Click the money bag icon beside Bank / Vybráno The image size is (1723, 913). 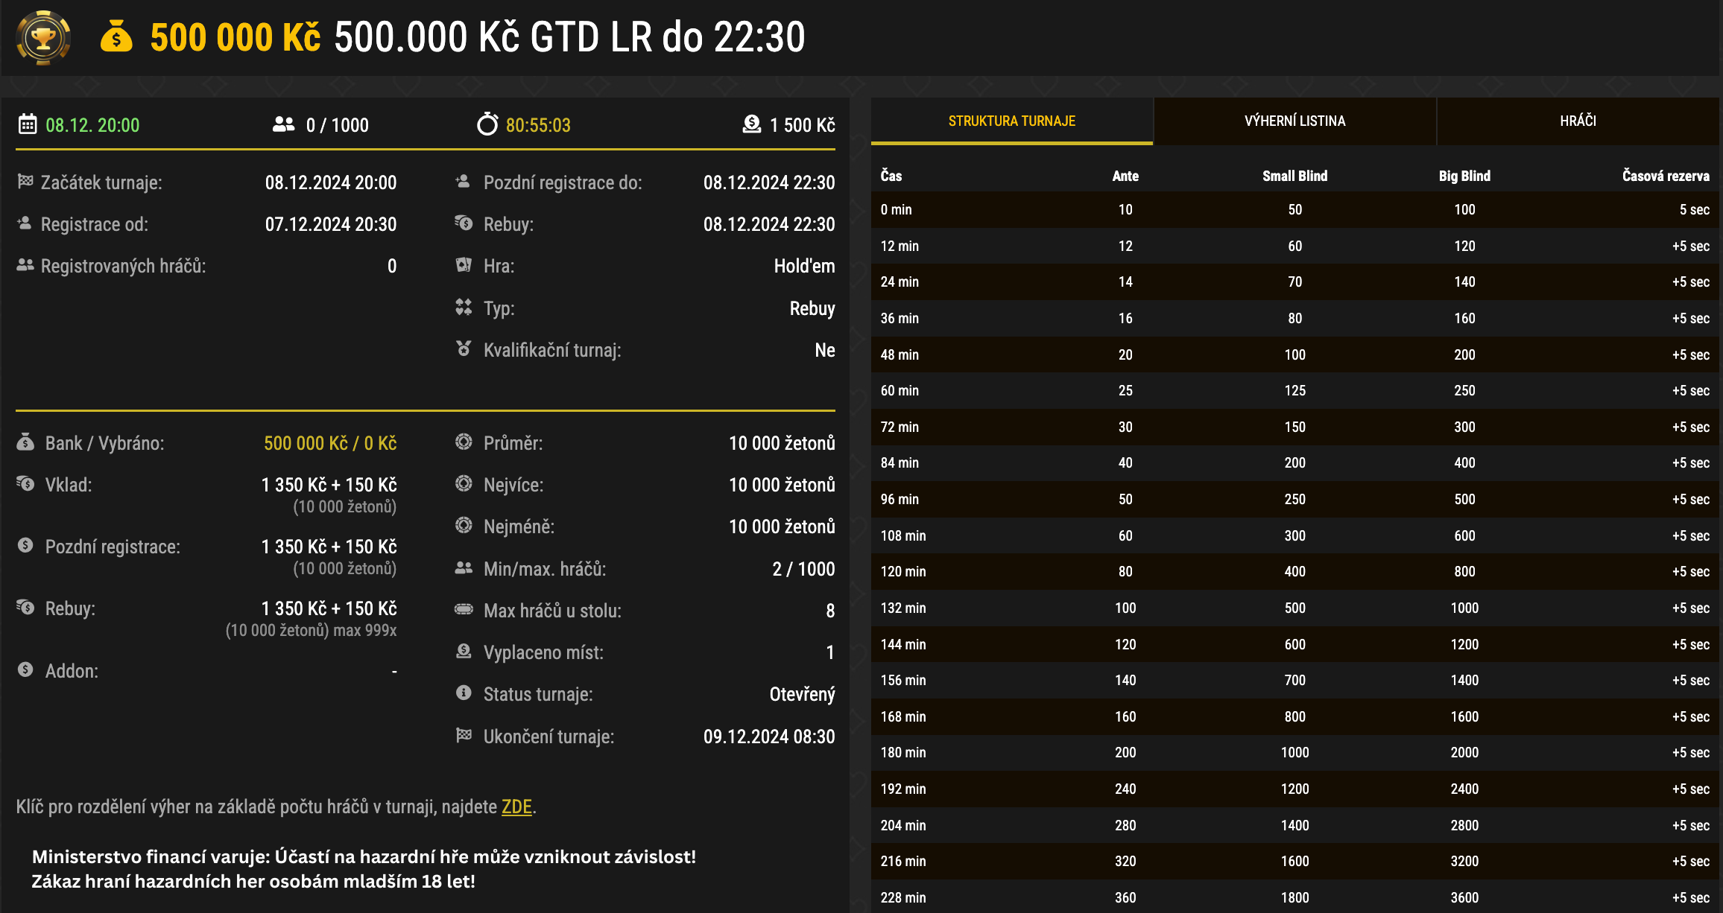[25, 442]
